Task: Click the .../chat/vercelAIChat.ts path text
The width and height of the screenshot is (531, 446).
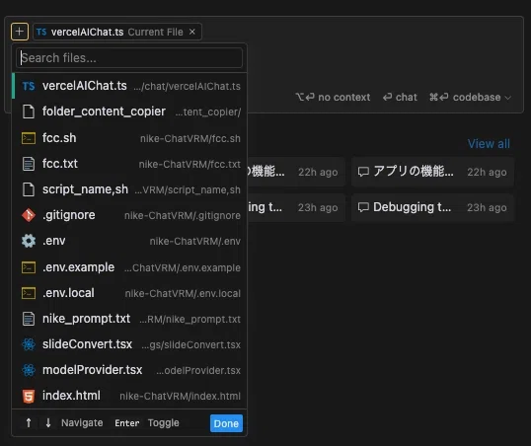Action: [x=187, y=87]
